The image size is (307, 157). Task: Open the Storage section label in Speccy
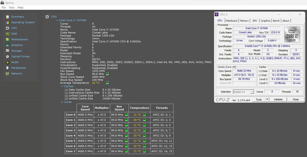coord(17,51)
